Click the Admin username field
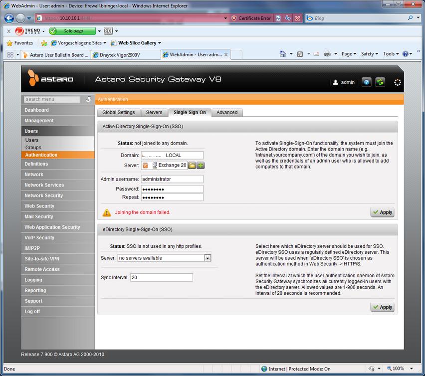 [x=172, y=179]
